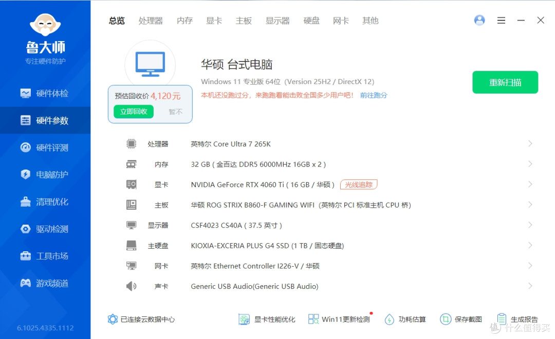Open the user account avatar icon

coord(479,20)
